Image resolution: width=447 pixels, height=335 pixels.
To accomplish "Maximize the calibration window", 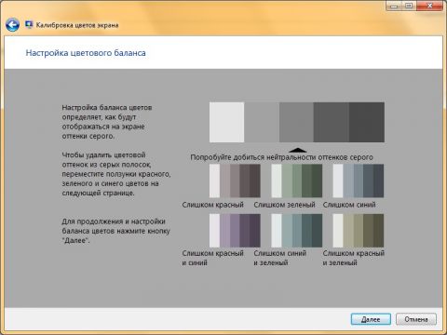I will [x=410, y=6].
